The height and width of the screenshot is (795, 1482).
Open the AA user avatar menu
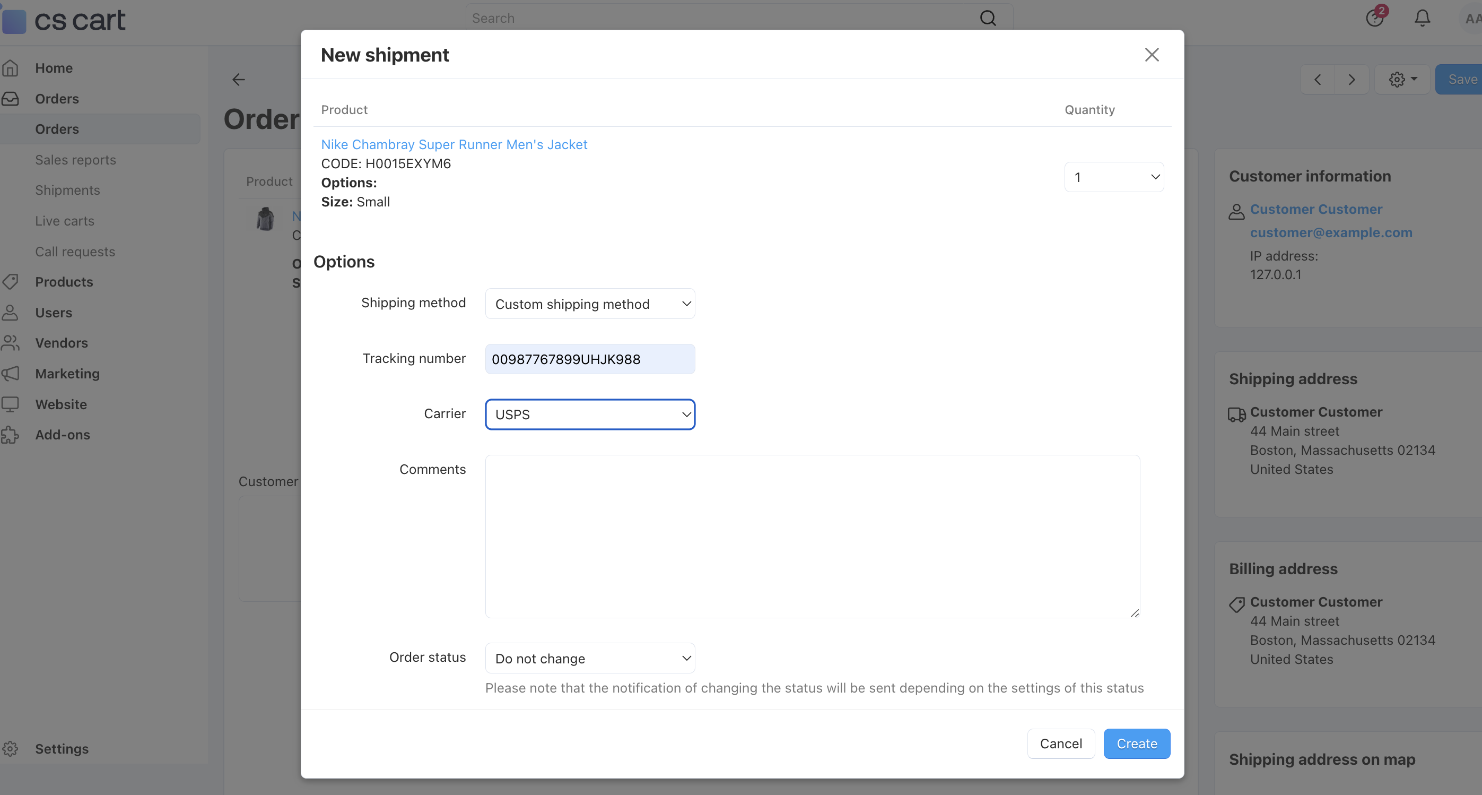pos(1471,19)
